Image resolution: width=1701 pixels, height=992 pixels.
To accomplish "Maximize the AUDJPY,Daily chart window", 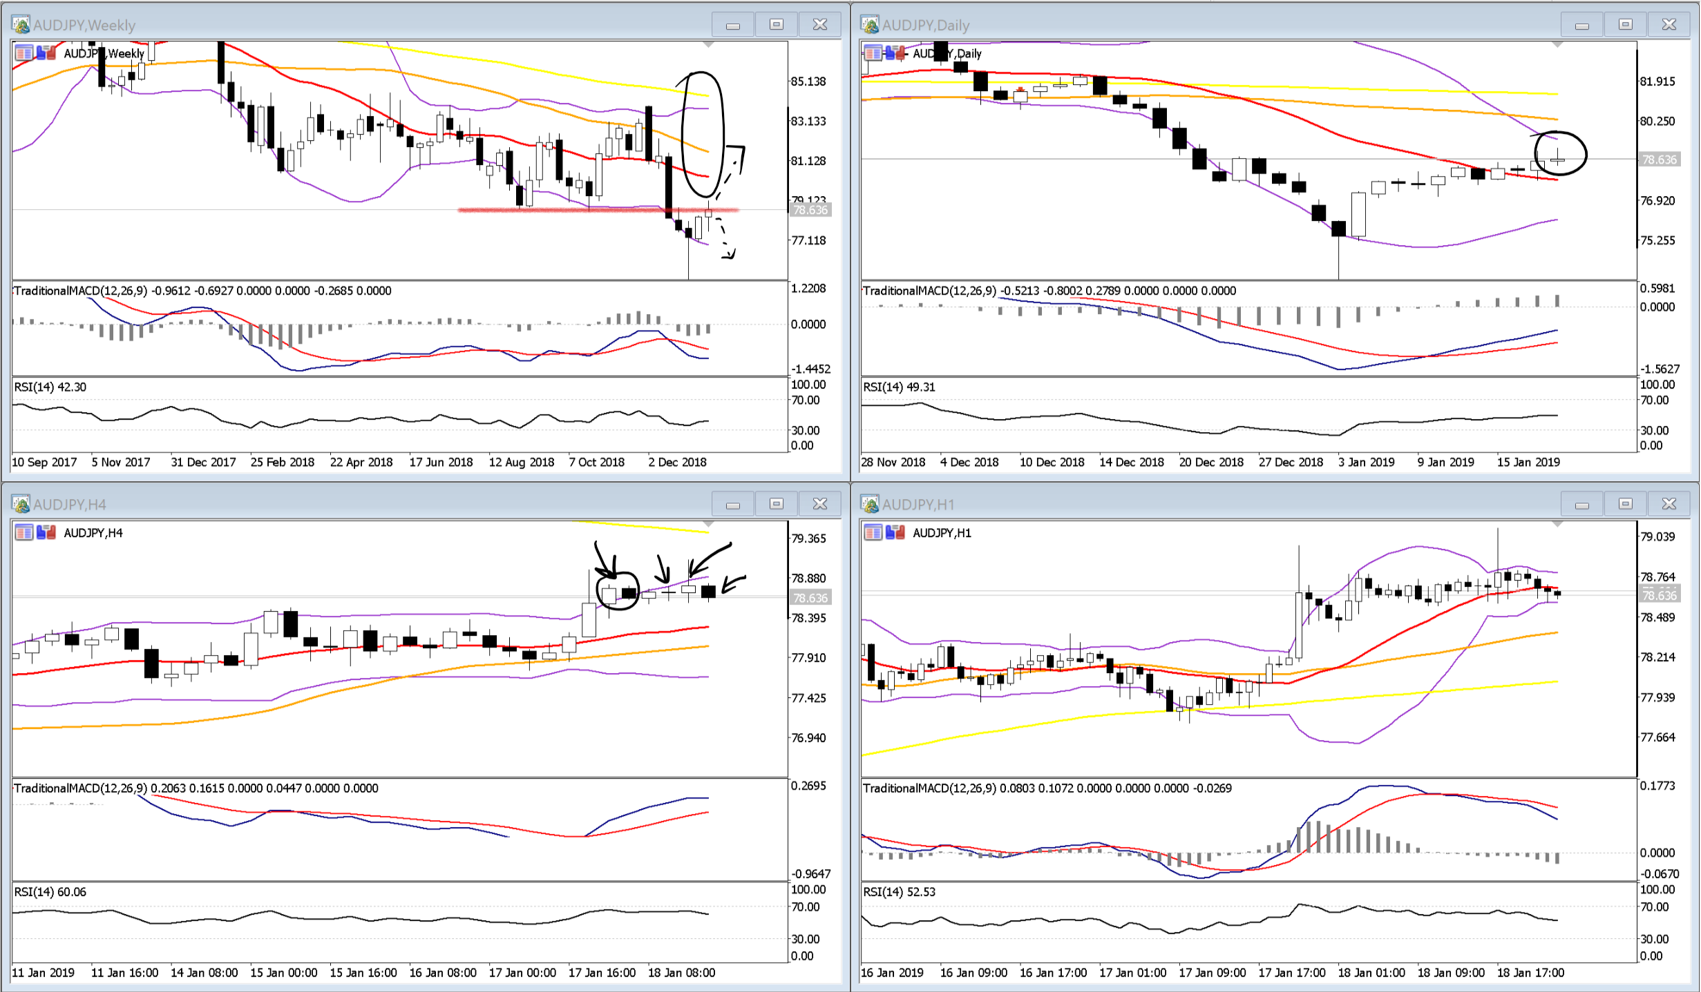I will [1626, 25].
